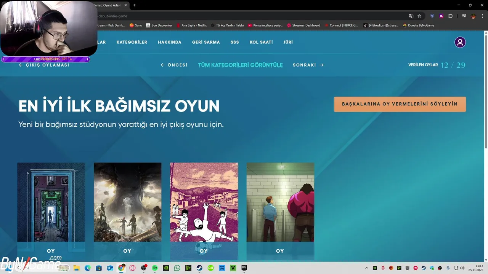Open the KATEGORİLER menu

pyautogui.click(x=132, y=42)
